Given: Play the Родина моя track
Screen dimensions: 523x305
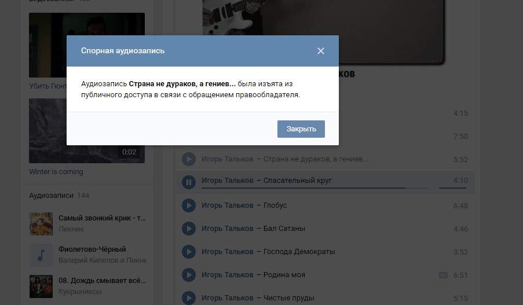Looking at the screenshot, I should [x=189, y=275].
